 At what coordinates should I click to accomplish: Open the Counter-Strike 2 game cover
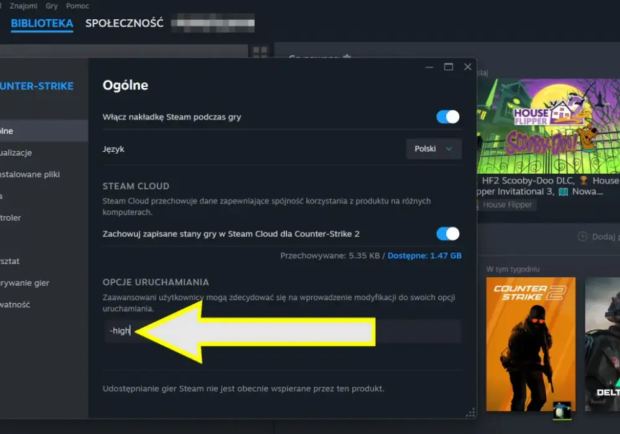531,344
